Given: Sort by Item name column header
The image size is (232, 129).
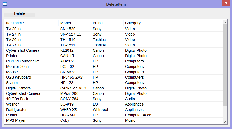Looking at the screenshot, I should (31, 23).
